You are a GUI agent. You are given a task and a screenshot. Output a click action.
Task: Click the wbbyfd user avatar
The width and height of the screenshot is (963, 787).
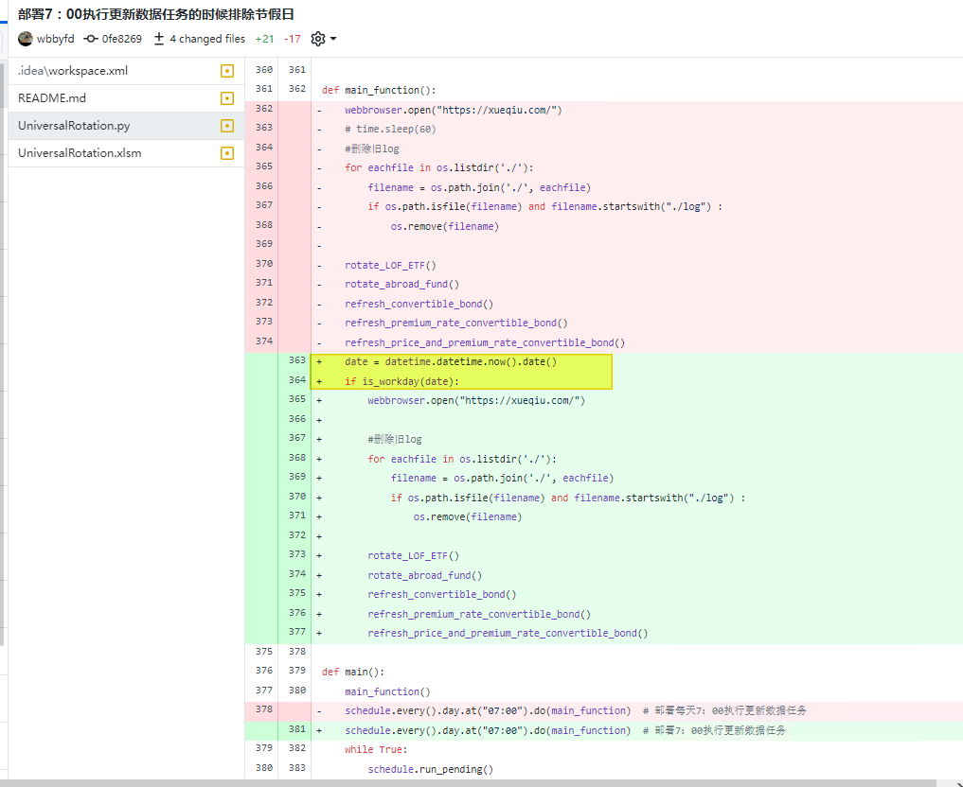tap(26, 39)
